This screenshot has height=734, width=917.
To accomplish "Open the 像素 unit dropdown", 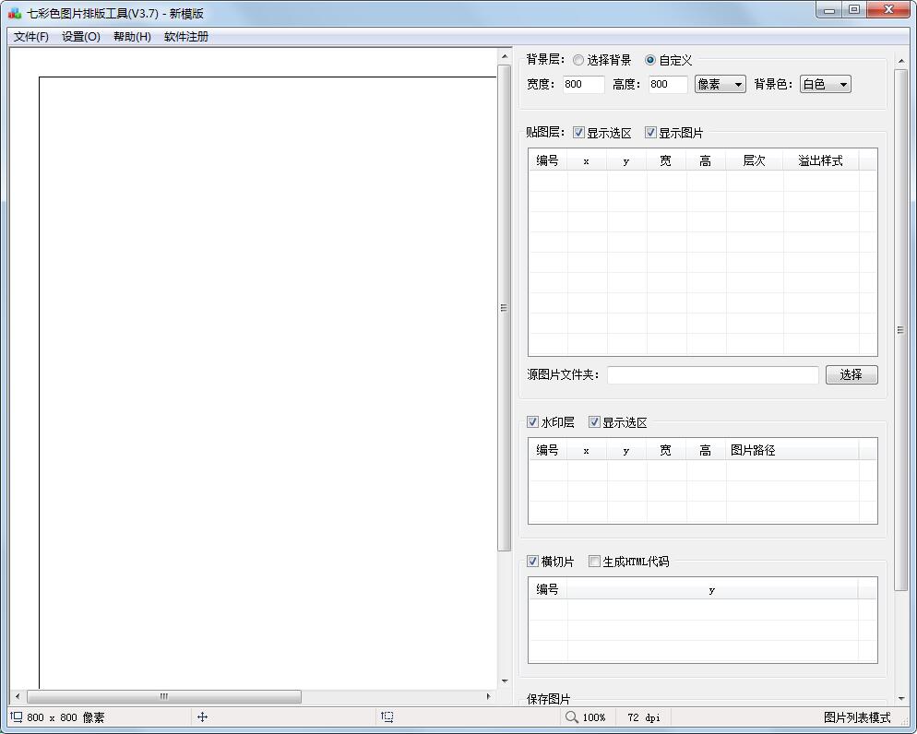I will click(x=720, y=84).
